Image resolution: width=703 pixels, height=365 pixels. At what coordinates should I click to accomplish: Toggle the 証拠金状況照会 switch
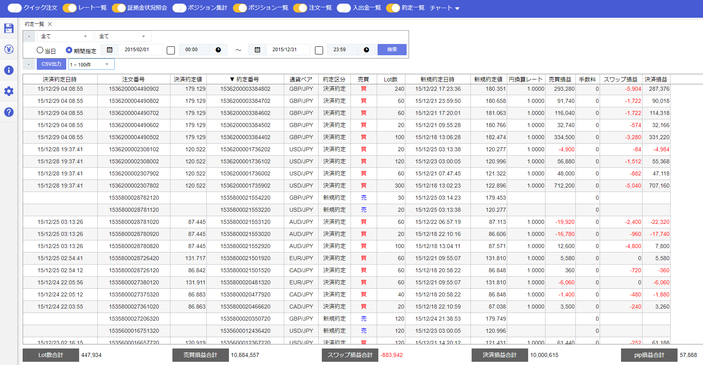tap(119, 8)
